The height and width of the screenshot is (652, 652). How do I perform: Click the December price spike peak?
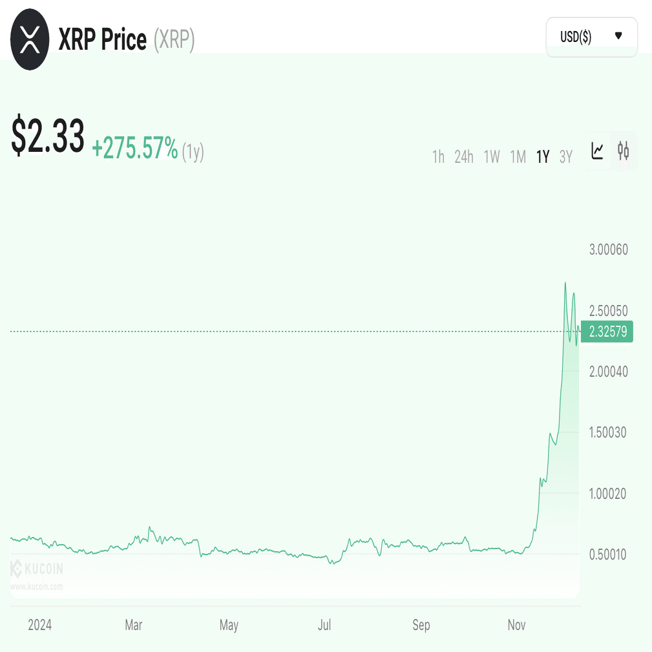(565, 282)
